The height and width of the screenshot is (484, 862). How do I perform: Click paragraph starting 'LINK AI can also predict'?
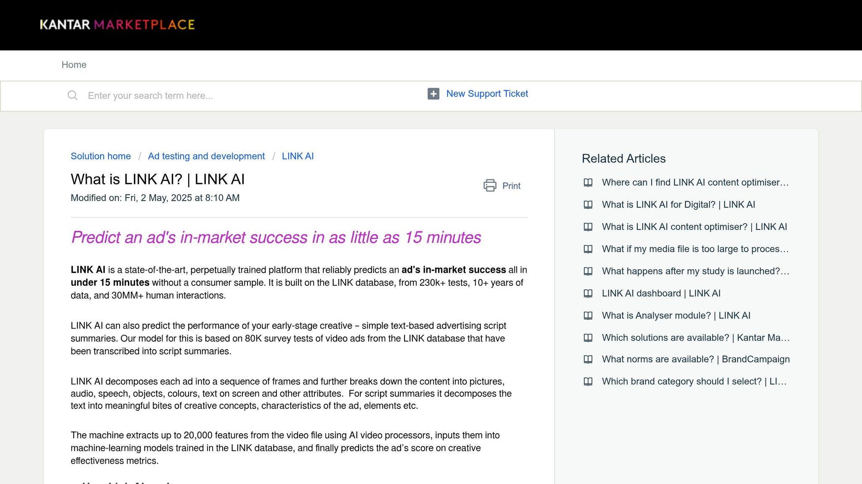[x=288, y=339]
